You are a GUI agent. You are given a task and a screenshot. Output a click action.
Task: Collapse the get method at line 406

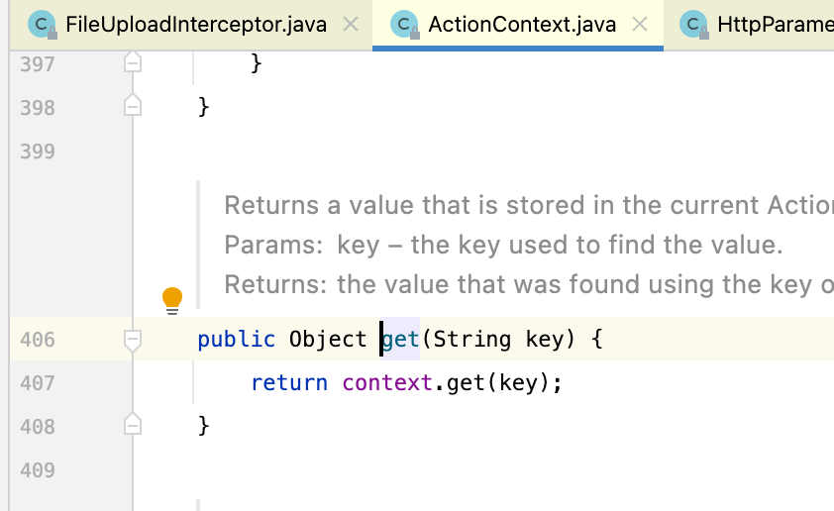click(x=133, y=340)
